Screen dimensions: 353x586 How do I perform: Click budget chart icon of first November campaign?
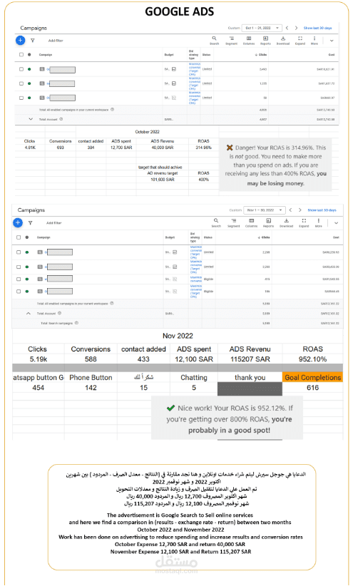175,252
